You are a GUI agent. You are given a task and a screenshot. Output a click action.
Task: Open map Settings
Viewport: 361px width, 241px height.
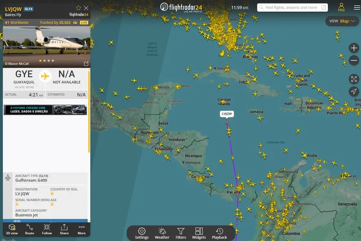(141, 233)
